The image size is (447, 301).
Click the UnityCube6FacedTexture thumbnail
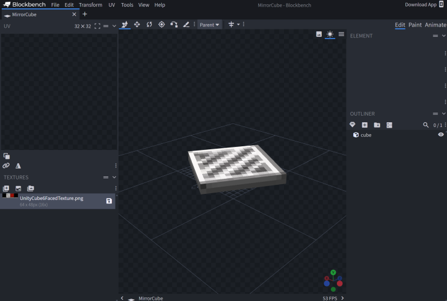coord(10,196)
